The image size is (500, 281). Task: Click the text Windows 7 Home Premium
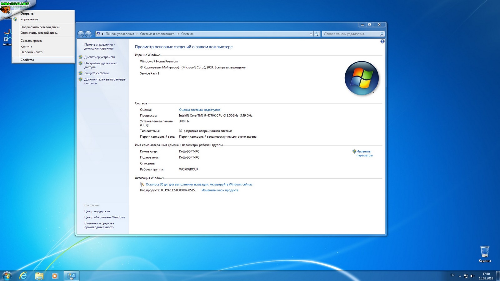point(159,62)
